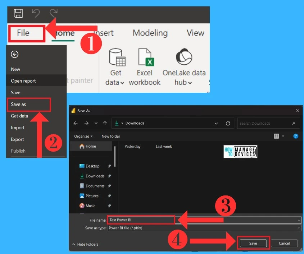
Task: Open the Save as type combo box
Action: point(204,228)
